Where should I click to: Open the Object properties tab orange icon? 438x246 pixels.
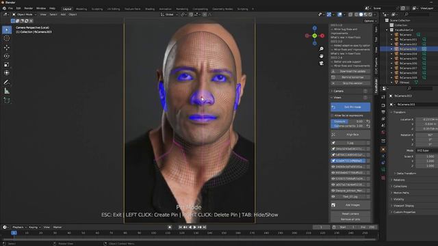(x=383, y=149)
